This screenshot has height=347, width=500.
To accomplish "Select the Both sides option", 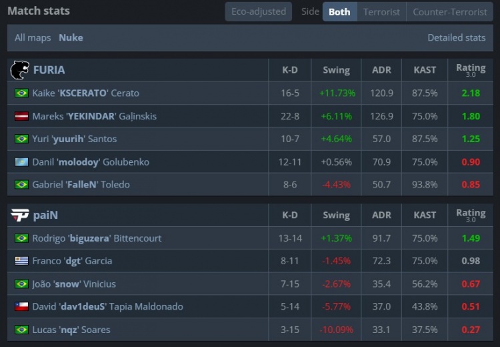I will 339,11.
